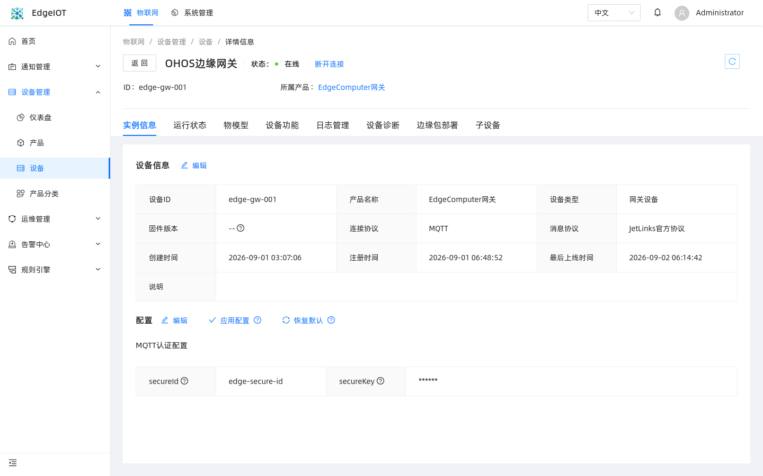
Task: Click the refresh icon button
Action: [732, 61]
